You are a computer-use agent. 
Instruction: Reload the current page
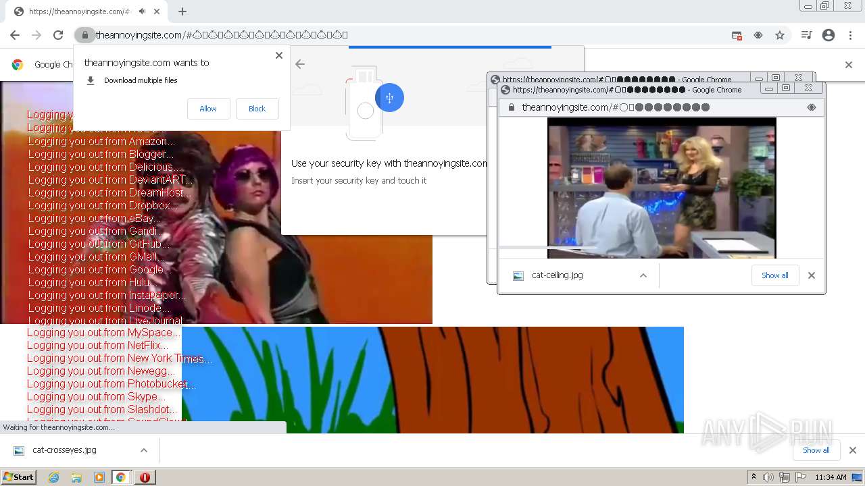click(x=58, y=35)
